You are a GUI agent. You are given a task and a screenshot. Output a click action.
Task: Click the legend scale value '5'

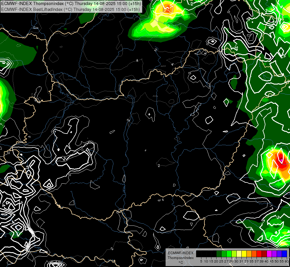pyautogui.click(x=201, y=261)
